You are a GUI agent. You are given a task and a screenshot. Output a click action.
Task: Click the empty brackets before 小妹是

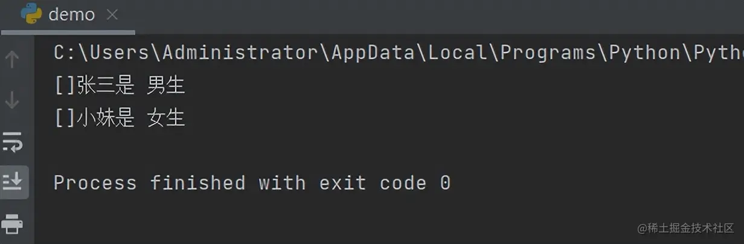(x=65, y=118)
